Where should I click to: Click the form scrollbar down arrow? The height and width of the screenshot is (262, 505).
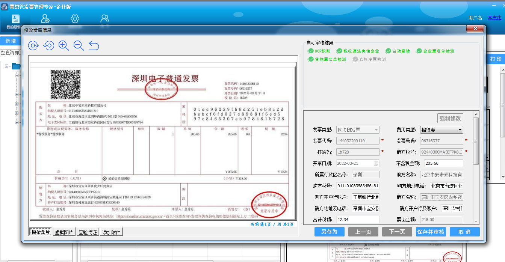[x=476, y=221]
